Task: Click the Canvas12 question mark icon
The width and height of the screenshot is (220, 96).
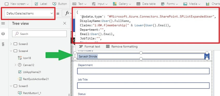Action: (20, 65)
